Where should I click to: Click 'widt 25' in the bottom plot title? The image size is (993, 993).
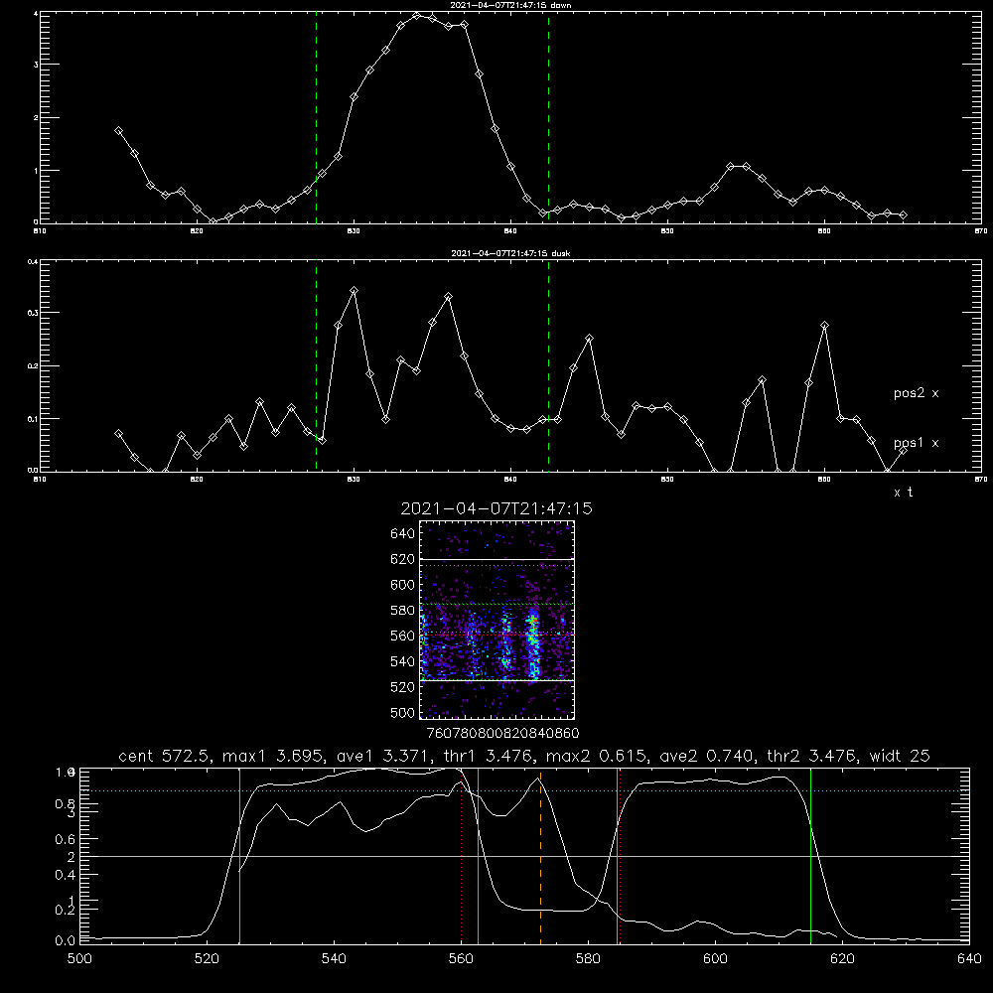pyautogui.click(x=900, y=756)
